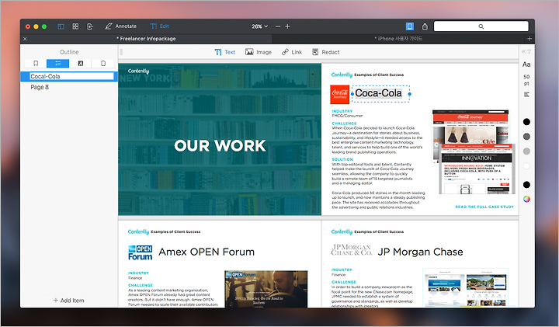The height and width of the screenshot is (327, 559).
Task: Open the text alignment option
Action: 526,95
